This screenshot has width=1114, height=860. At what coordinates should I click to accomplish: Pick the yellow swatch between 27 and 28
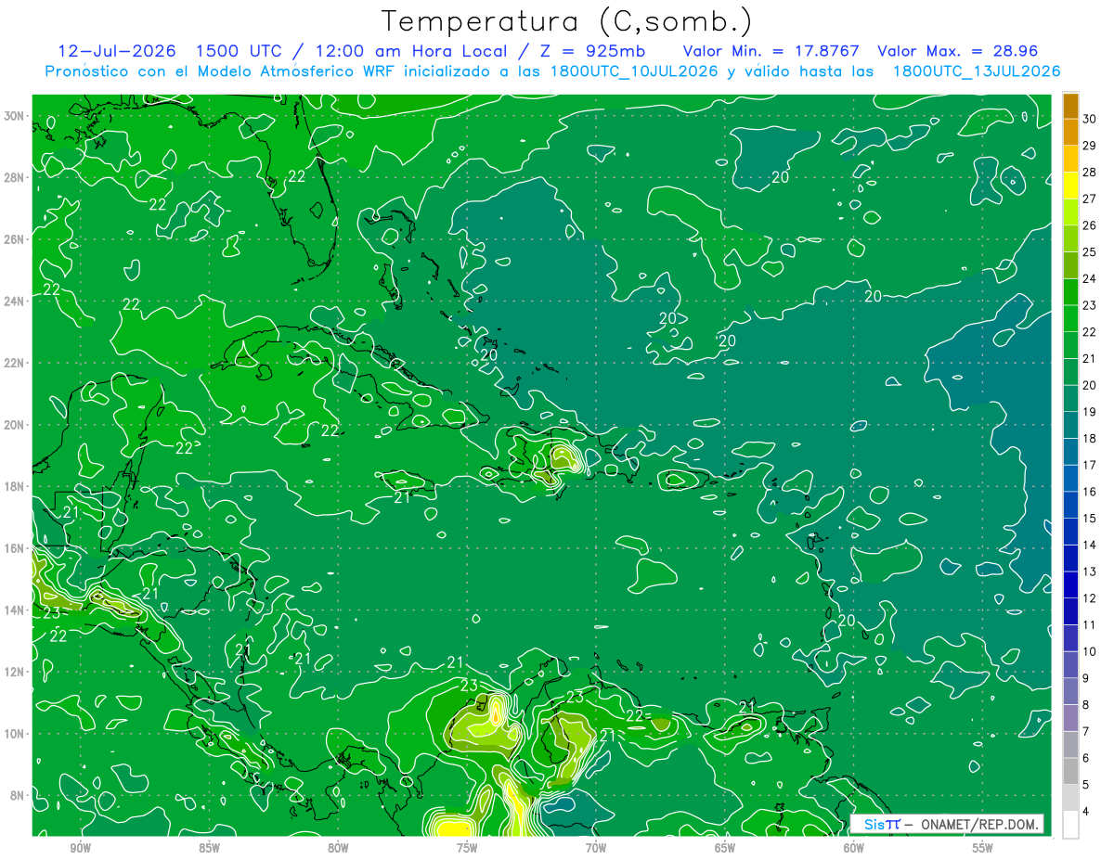1070,185
